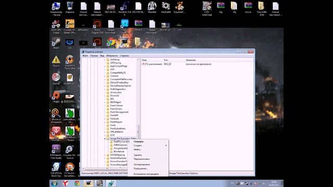
Task: Collapse the Image File Execution Options key
Action: [105, 139]
